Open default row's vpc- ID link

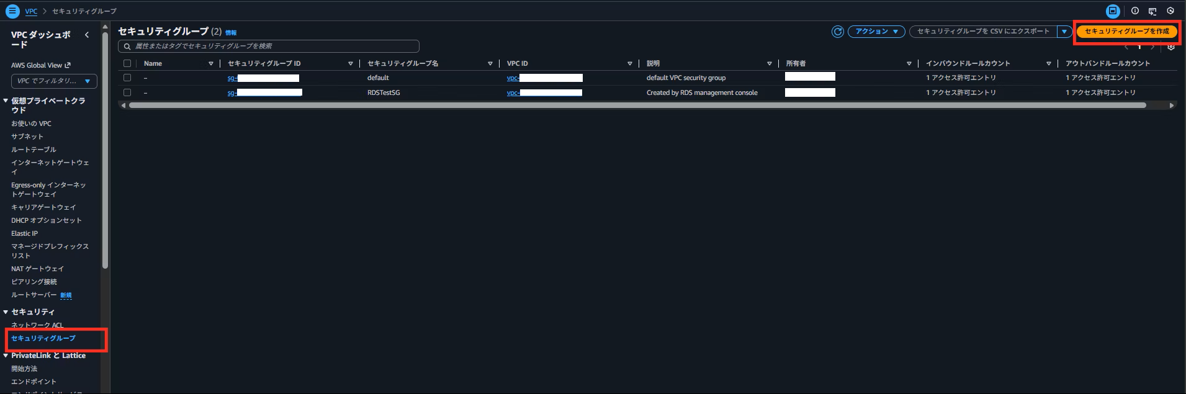pos(545,78)
